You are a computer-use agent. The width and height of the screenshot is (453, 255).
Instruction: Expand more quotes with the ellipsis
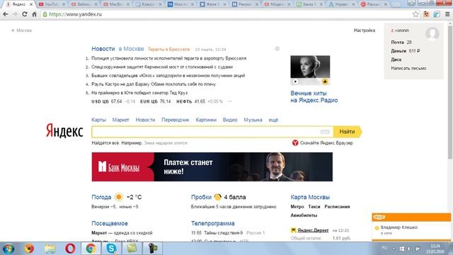229,101
